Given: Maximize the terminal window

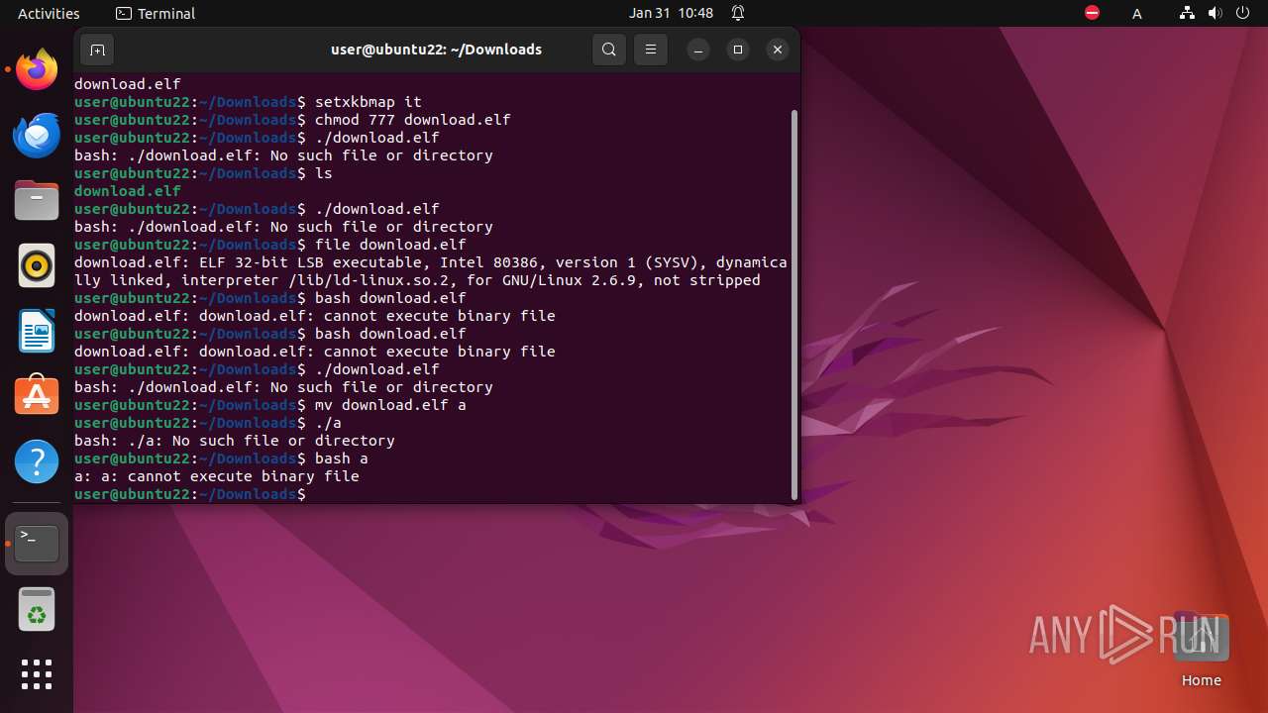Looking at the screenshot, I should pyautogui.click(x=738, y=50).
